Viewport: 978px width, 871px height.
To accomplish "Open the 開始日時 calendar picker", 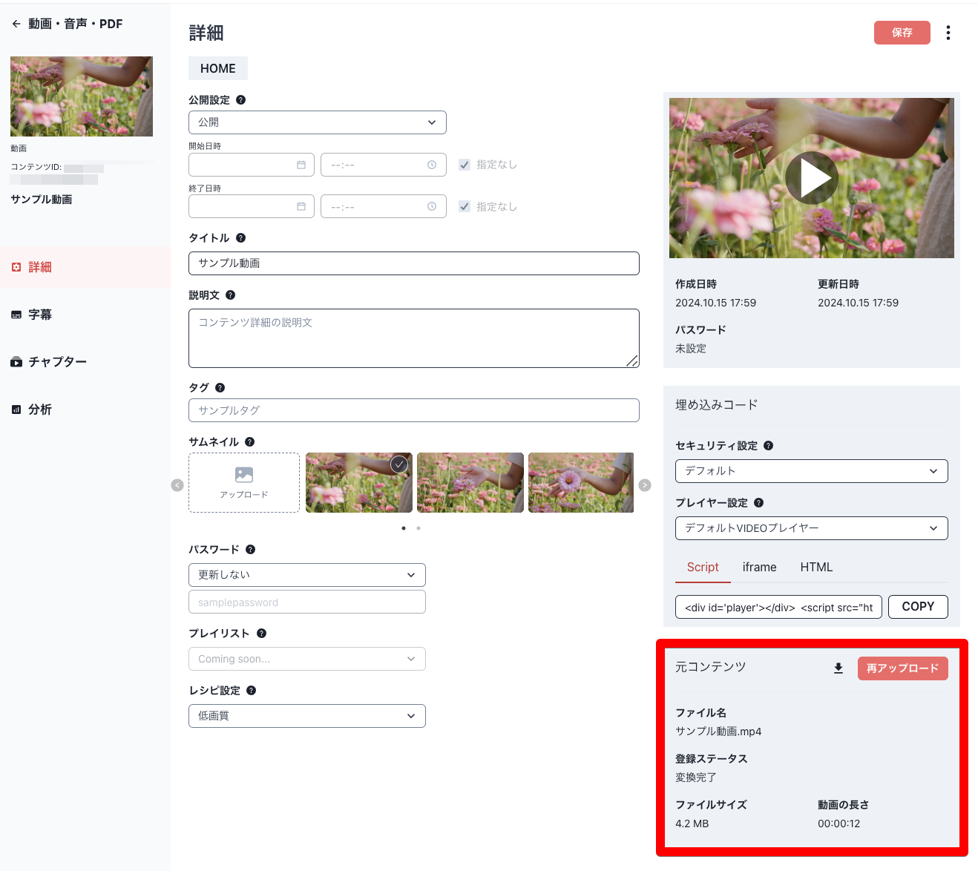I will tap(303, 164).
